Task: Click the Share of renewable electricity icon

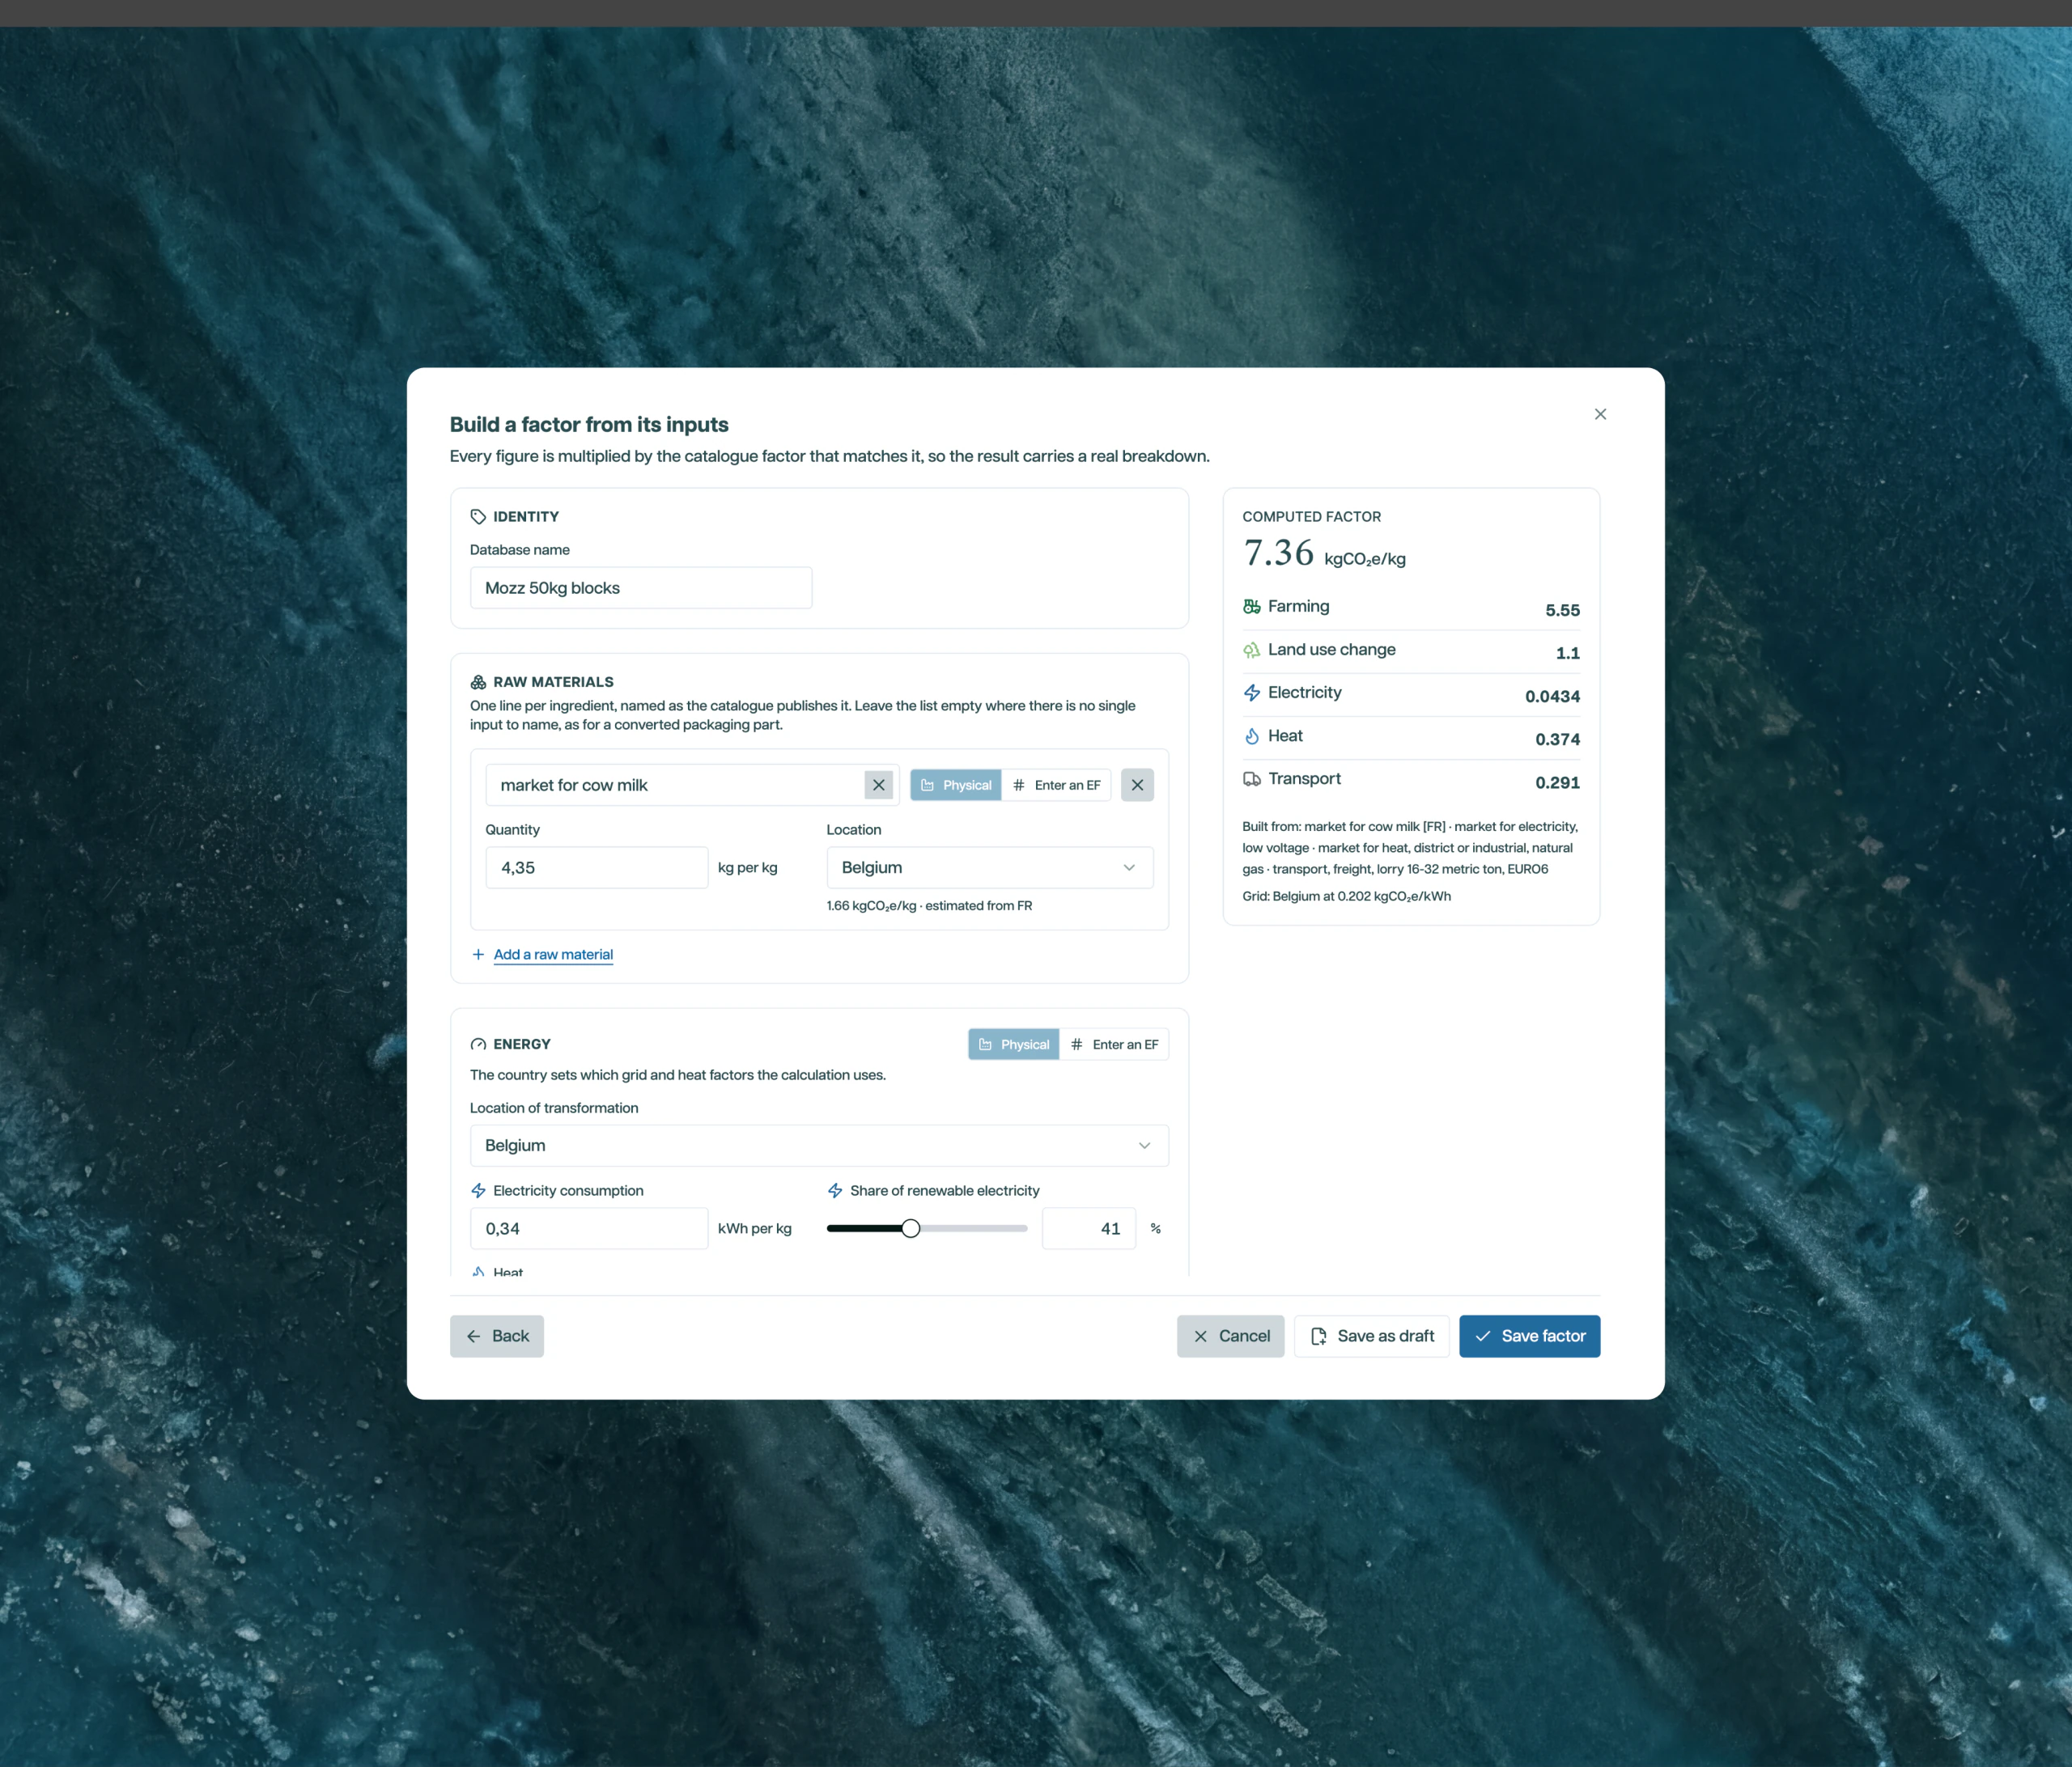Action: [835, 1190]
